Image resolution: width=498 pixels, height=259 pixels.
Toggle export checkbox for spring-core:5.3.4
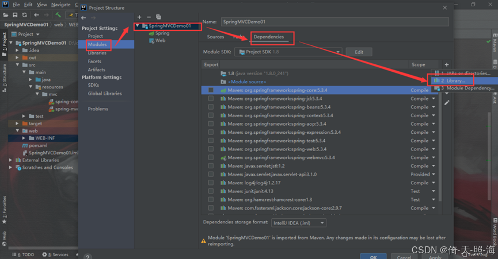click(x=211, y=90)
